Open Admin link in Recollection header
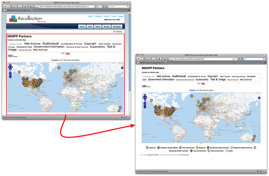269x176 pixels. [x=107, y=16]
